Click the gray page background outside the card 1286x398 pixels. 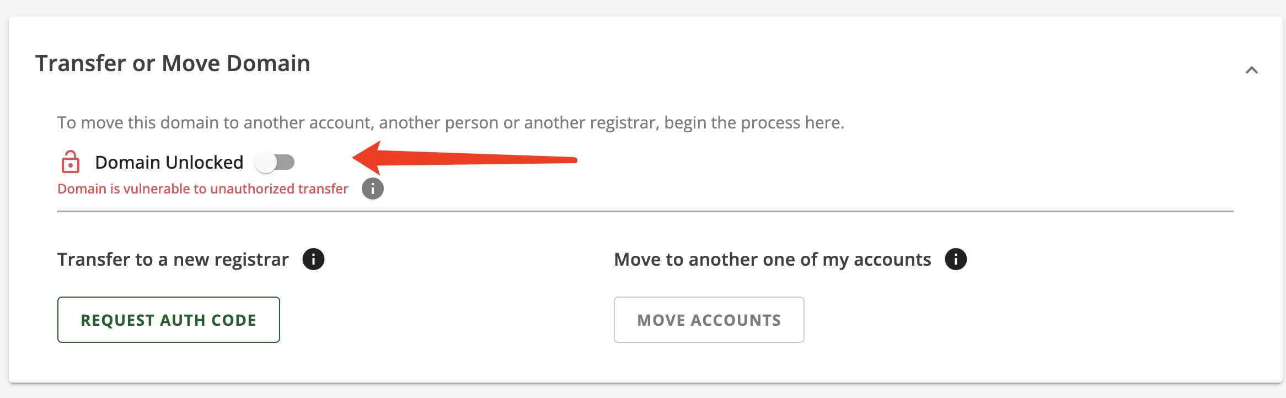643,7
